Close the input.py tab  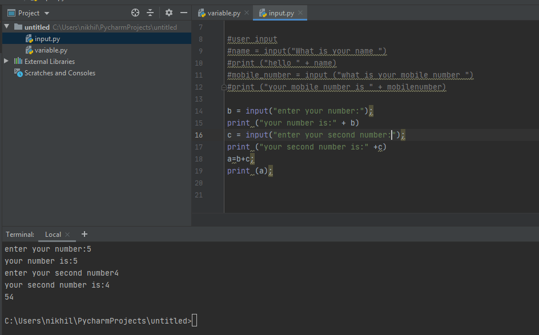(300, 13)
